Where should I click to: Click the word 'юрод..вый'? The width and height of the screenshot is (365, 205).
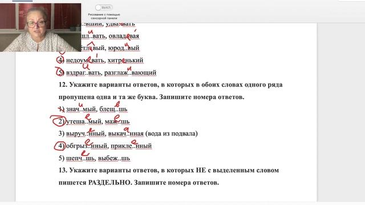click(124, 48)
